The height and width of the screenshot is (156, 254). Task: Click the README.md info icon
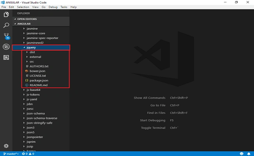coord(27,85)
